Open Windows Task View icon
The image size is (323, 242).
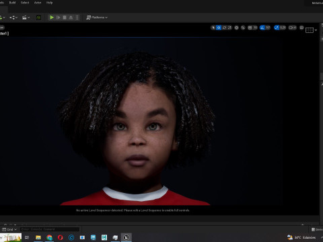pyautogui.click(x=27, y=237)
